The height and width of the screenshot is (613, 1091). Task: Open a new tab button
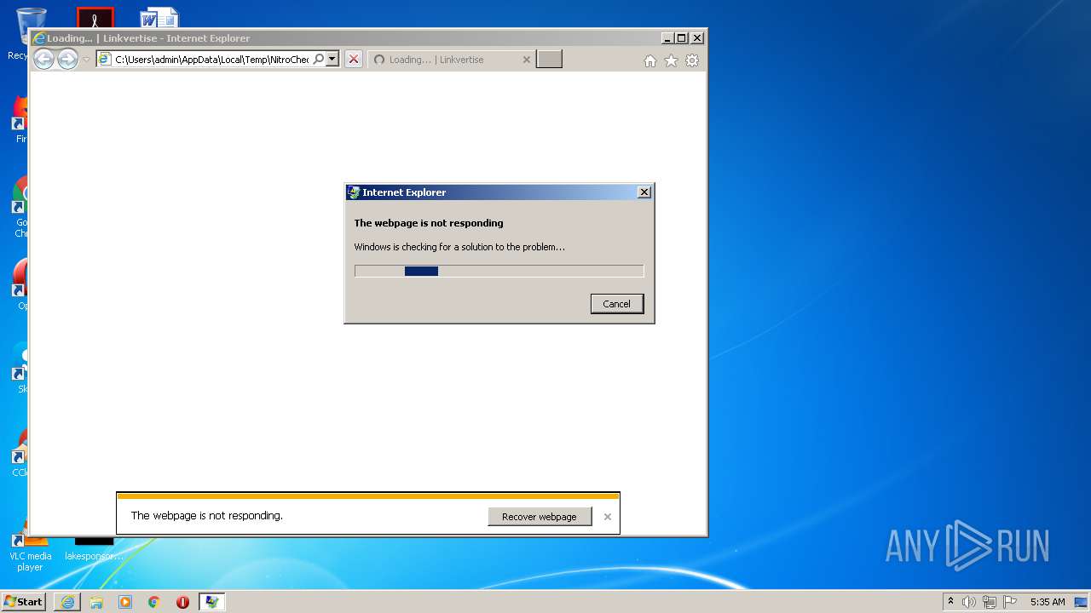click(549, 60)
